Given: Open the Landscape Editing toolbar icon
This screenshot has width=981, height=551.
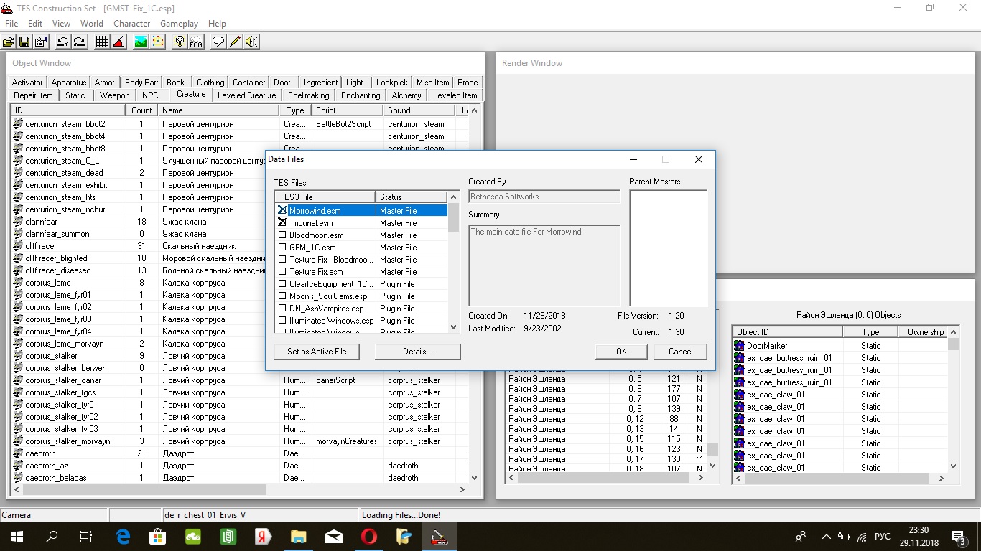Looking at the screenshot, I should (141, 42).
